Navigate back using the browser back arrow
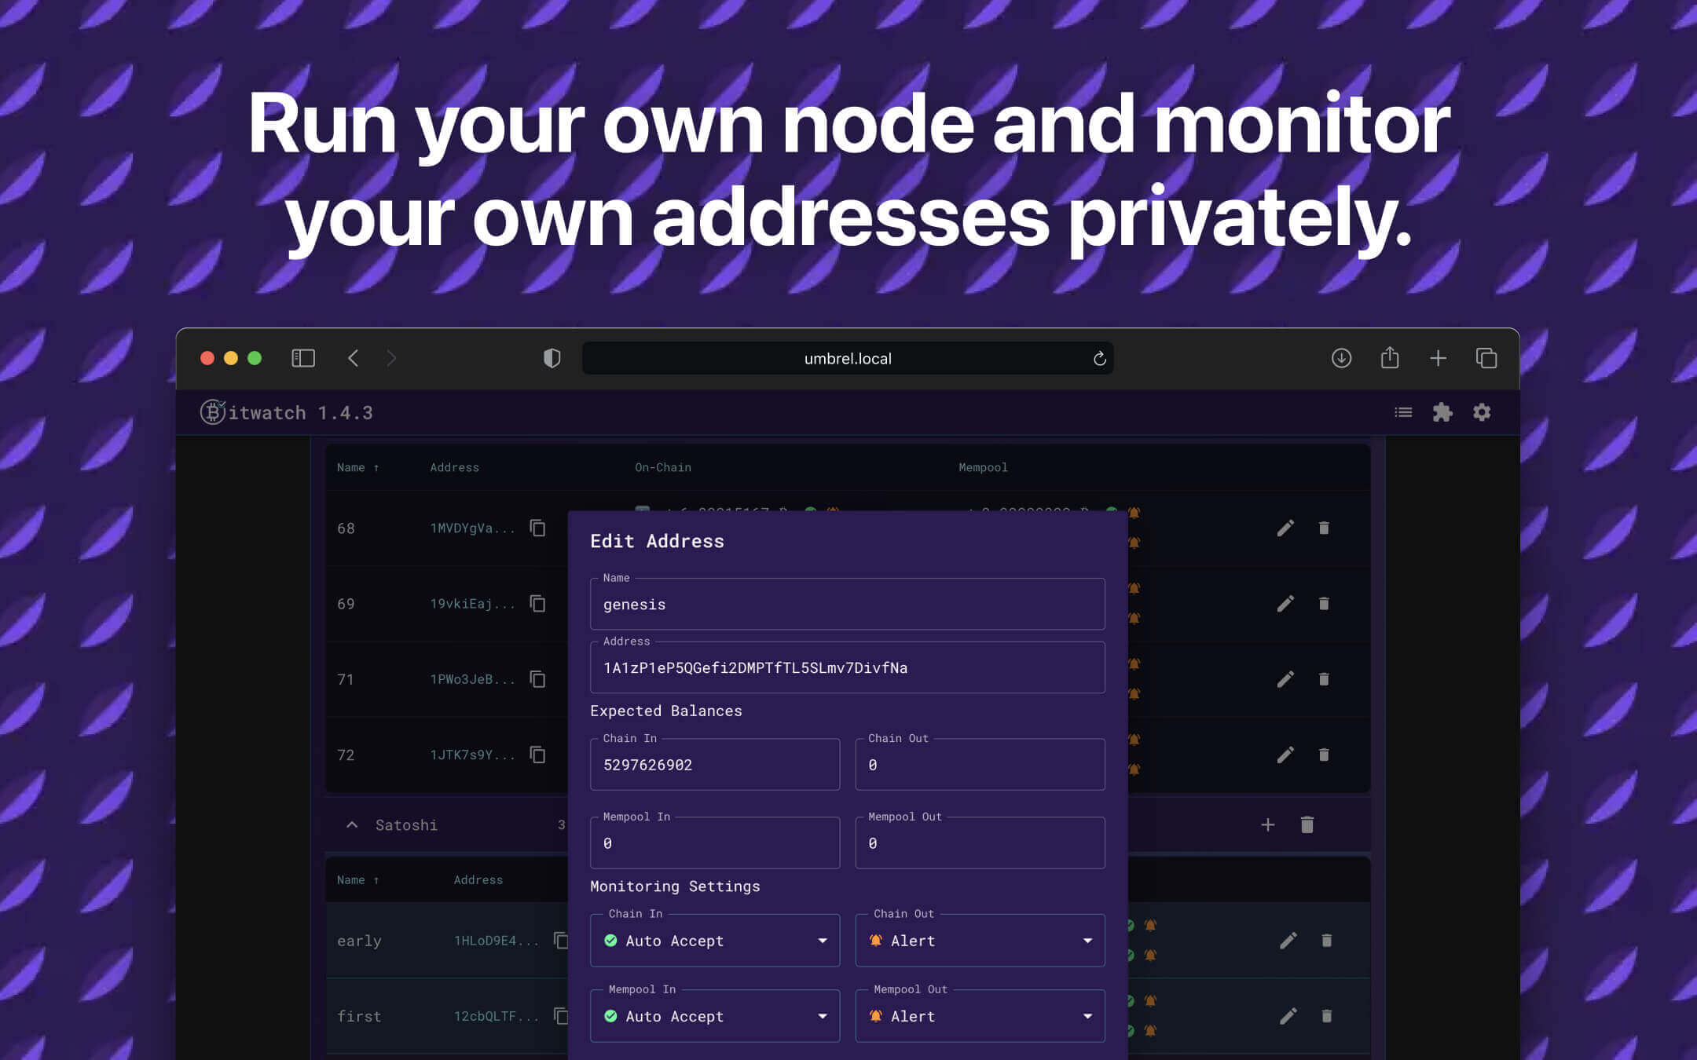 click(353, 357)
